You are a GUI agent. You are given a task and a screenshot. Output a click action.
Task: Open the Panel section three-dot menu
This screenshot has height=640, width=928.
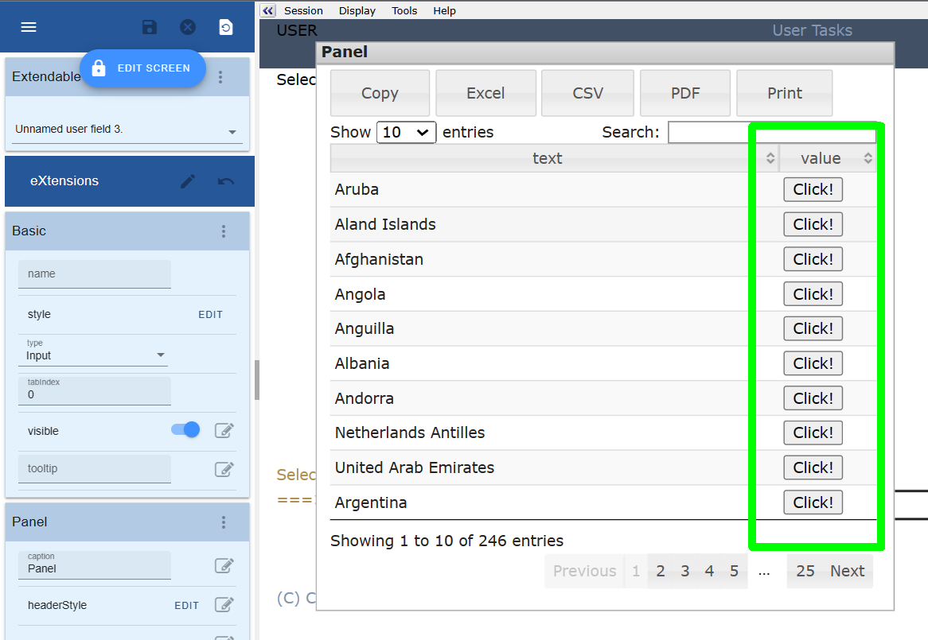[x=224, y=522]
